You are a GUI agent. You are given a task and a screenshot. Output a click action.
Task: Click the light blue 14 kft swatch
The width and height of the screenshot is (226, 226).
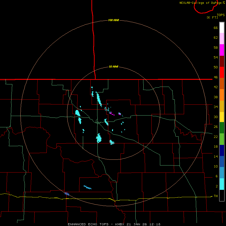(x=222, y=173)
